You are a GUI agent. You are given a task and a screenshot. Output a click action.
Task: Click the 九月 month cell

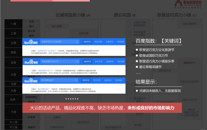[13, 99]
